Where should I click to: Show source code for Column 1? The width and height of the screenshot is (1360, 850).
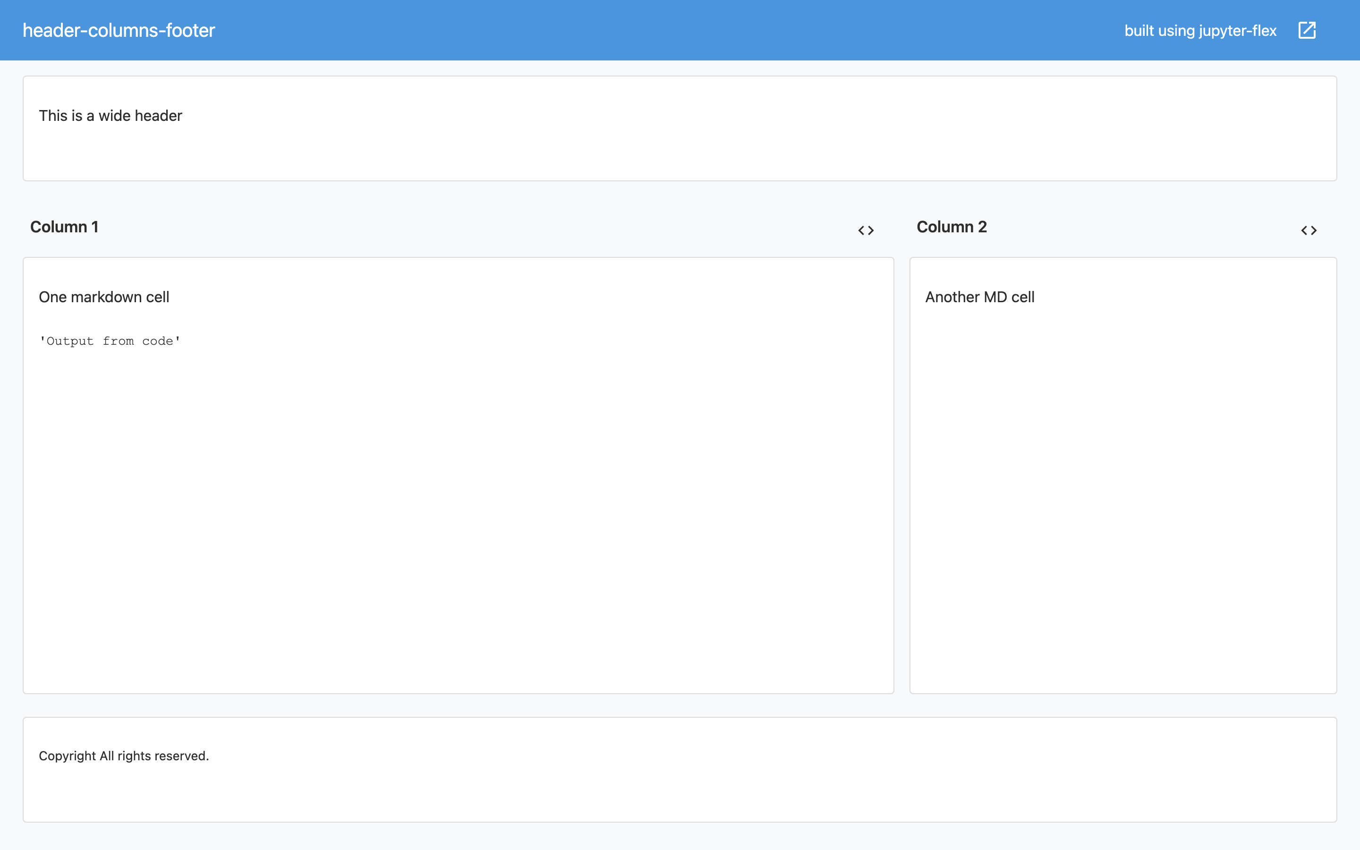coord(866,230)
